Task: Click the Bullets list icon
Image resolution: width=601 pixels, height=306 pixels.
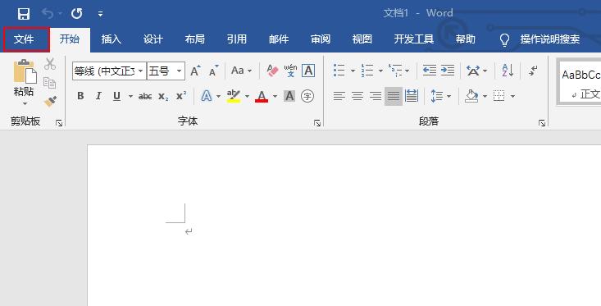Action: 339,71
